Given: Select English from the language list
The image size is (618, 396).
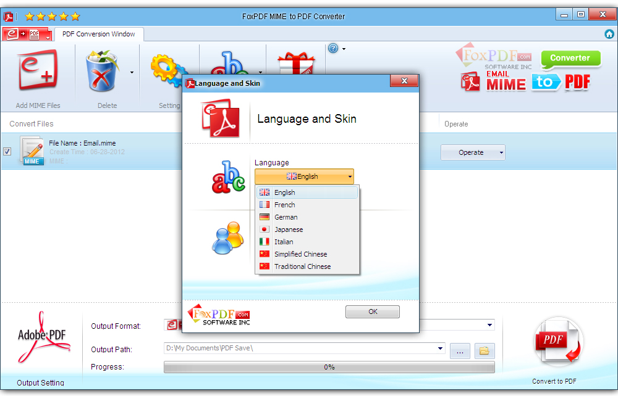Looking at the screenshot, I should click(307, 192).
